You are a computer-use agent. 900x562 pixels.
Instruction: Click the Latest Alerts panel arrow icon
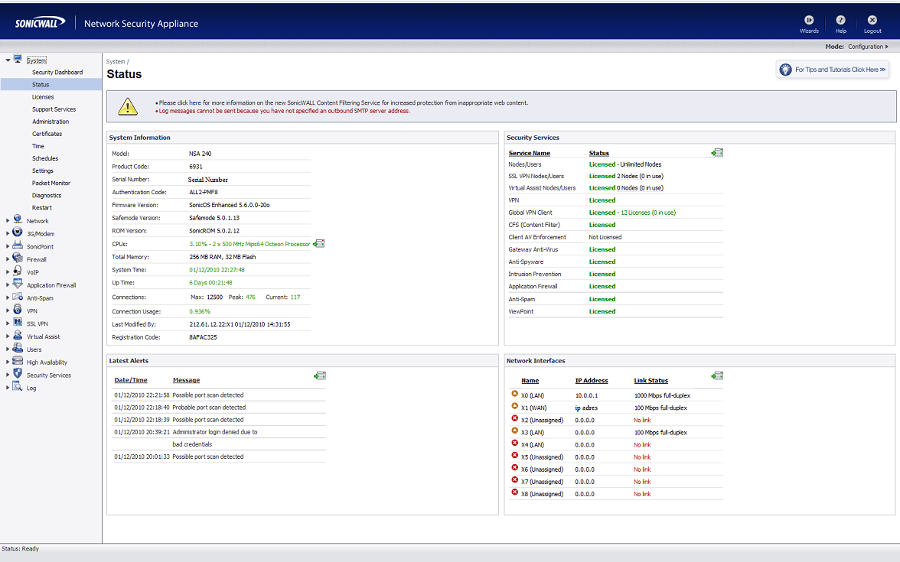tap(320, 375)
